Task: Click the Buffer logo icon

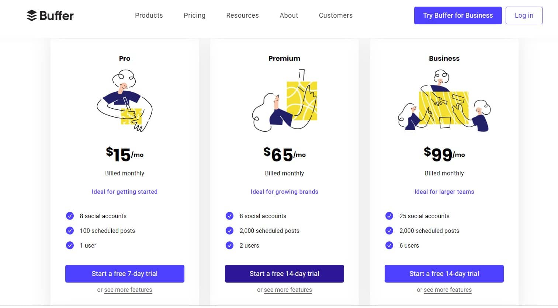Action: point(32,15)
